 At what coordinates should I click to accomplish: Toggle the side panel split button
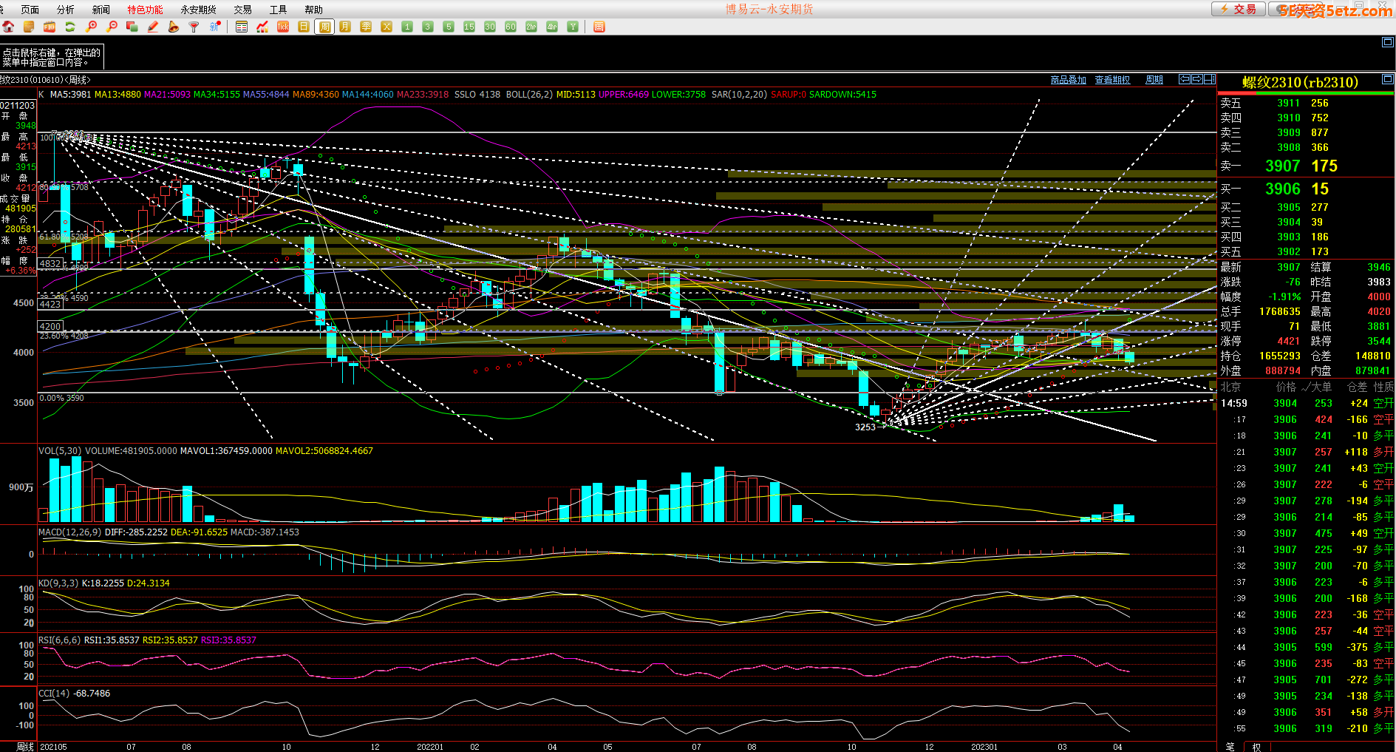pos(1210,79)
